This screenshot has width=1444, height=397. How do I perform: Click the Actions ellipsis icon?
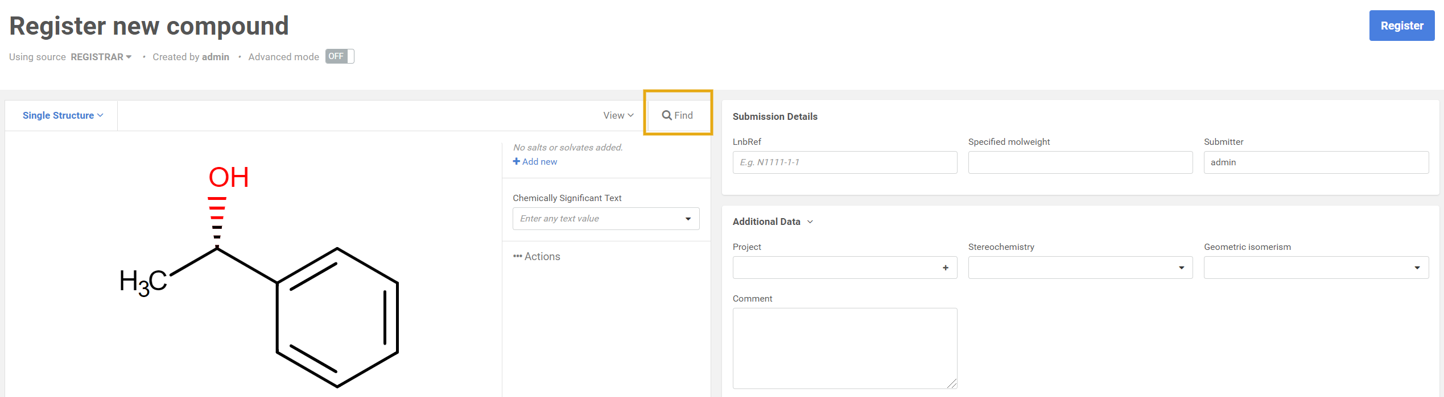click(x=517, y=256)
